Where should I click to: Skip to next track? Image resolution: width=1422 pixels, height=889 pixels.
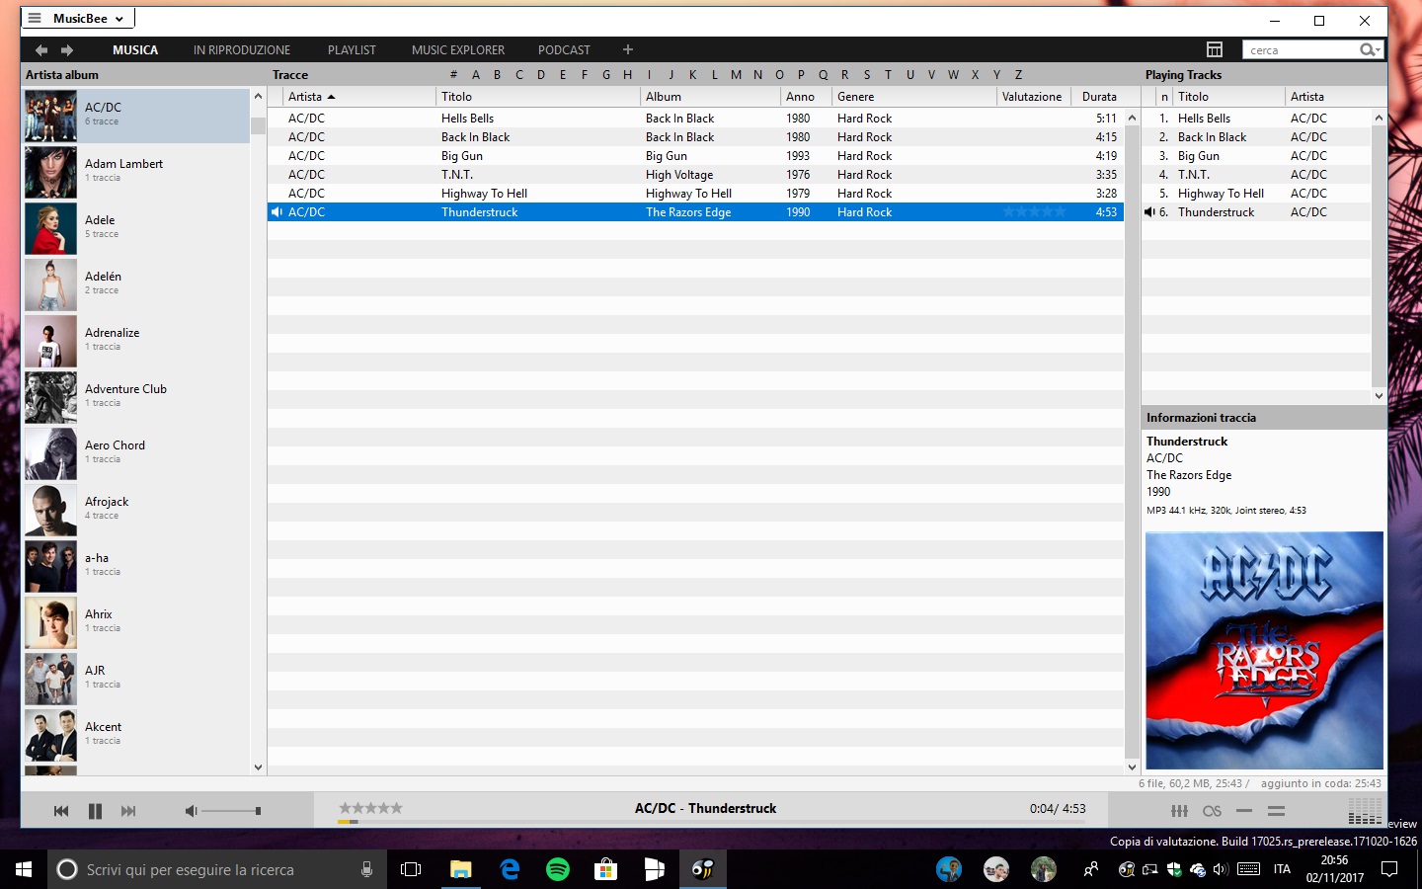[x=128, y=811]
